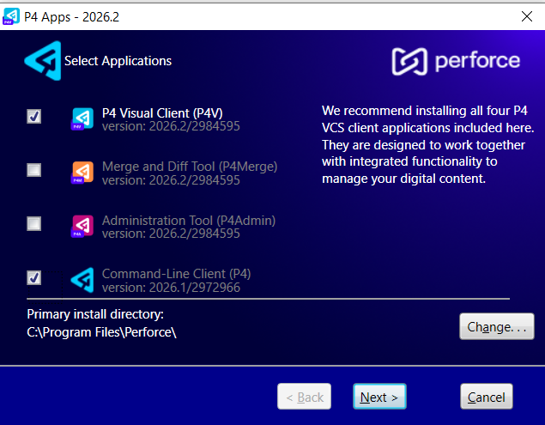Image resolution: width=545 pixels, height=425 pixels.
Task: Select the 'Merge and Diff Tool (P4Merge)' label
Action: pos(190,167)
